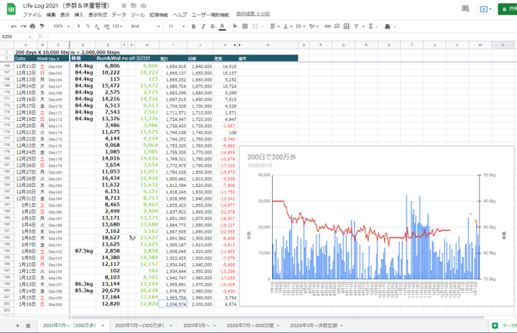Open the ツール menu
The image size is (517, 333).
tap(138, 15)
